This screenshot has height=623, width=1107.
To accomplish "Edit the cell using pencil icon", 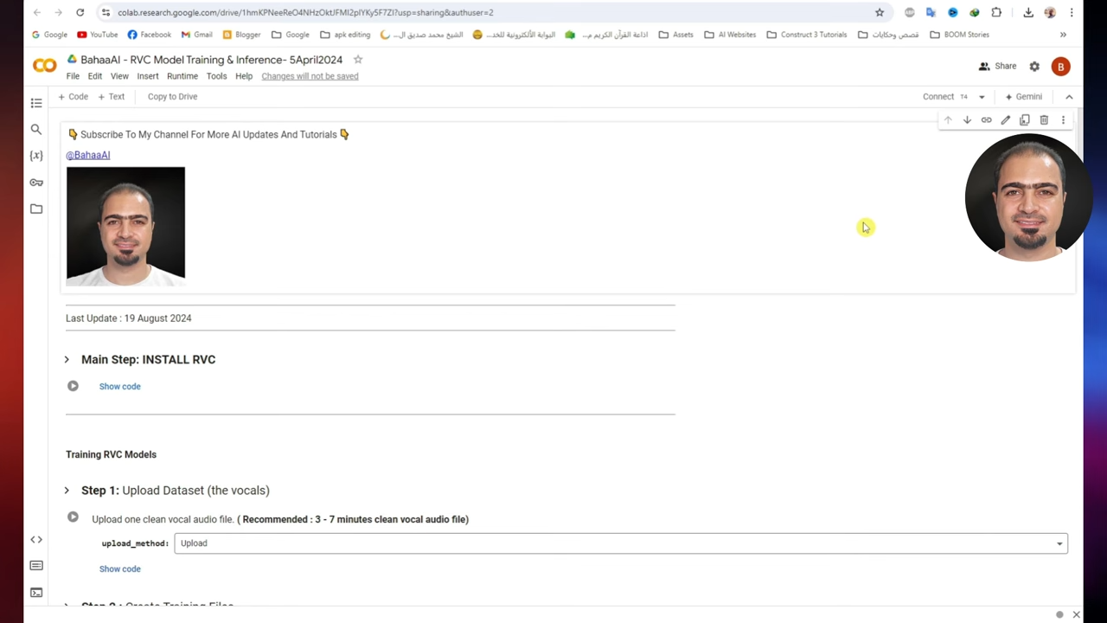I will point(1005,120).
